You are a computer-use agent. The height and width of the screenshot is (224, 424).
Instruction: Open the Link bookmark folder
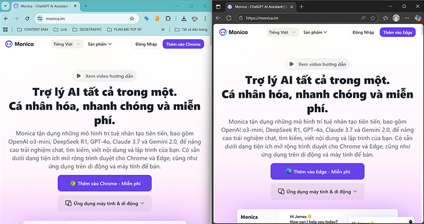[x=60, y=30]
